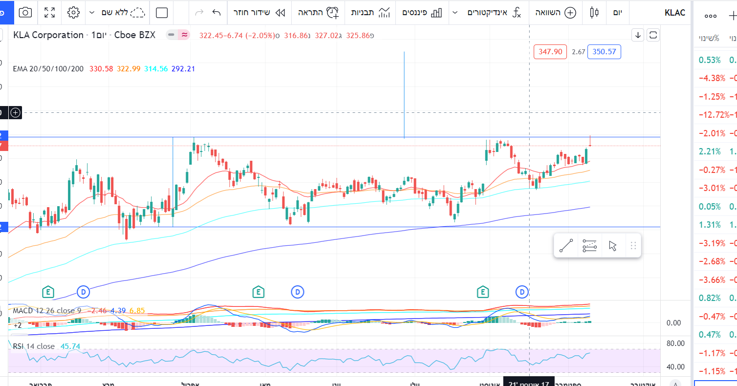
Task: Select the watchlist row showing 1.31%
Action: pos(715,225)
